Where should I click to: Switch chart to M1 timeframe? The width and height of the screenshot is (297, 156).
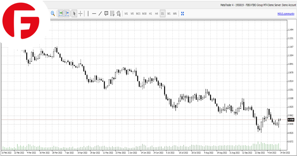[x=126, y=14]
